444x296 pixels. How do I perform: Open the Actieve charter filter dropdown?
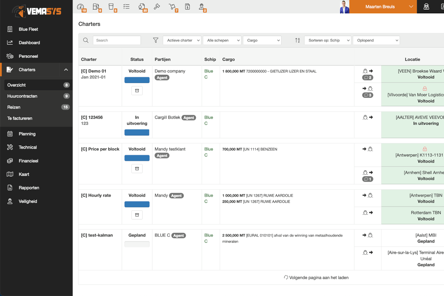click(182, 40)
